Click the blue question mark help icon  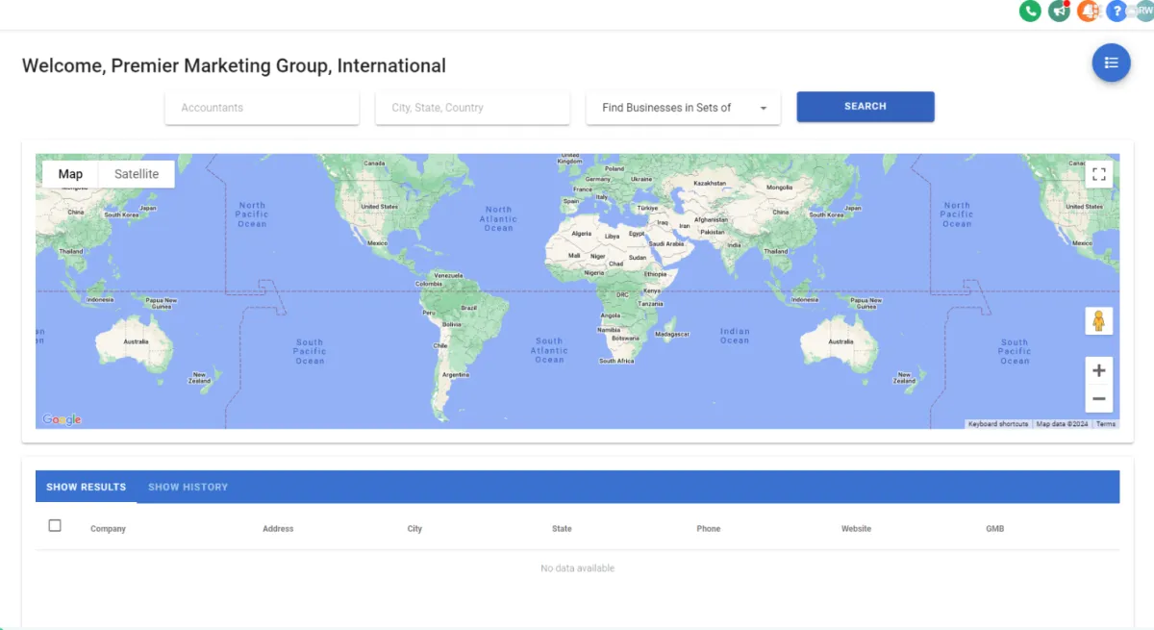(x=1116, y=11)
